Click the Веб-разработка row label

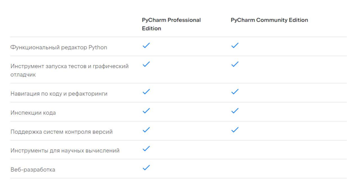click(x=33, y=170)
